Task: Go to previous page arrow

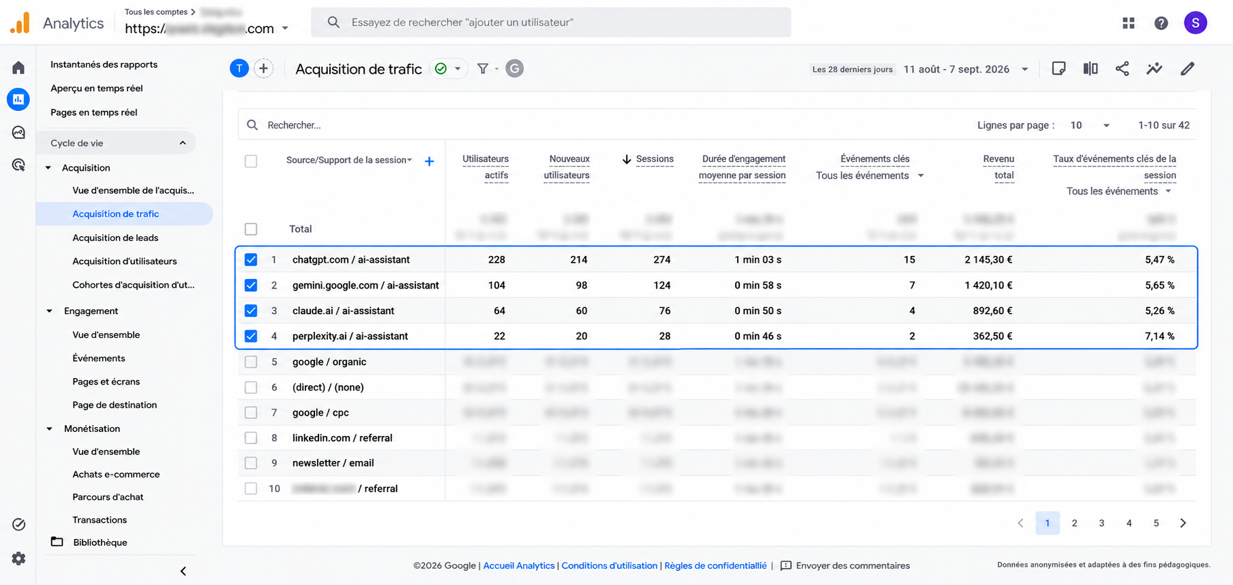Action: coord(1020,523)
